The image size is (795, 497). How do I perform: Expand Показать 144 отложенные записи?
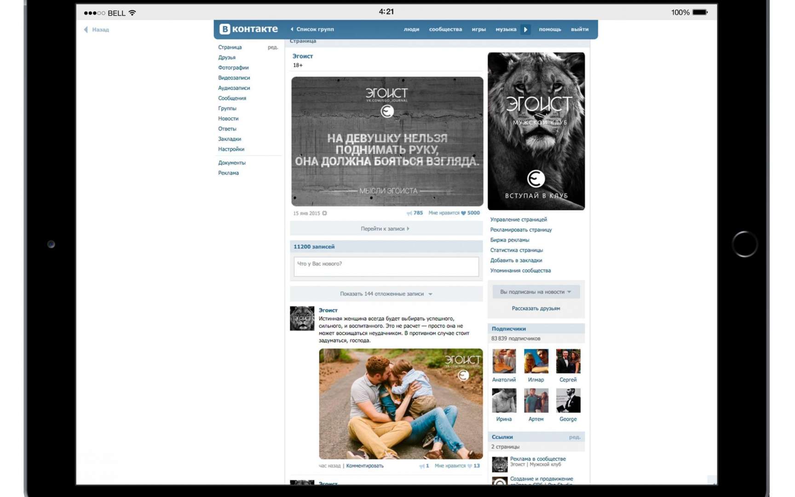tap(386, 294)
